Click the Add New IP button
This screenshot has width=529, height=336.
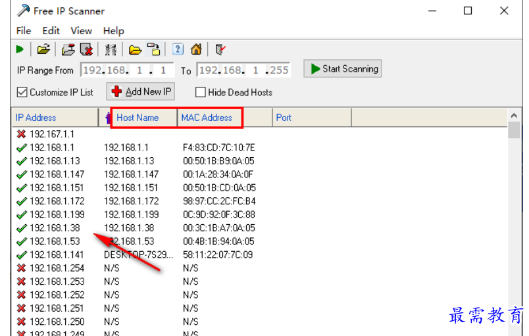pyautogui.click(x=141, y=91)
